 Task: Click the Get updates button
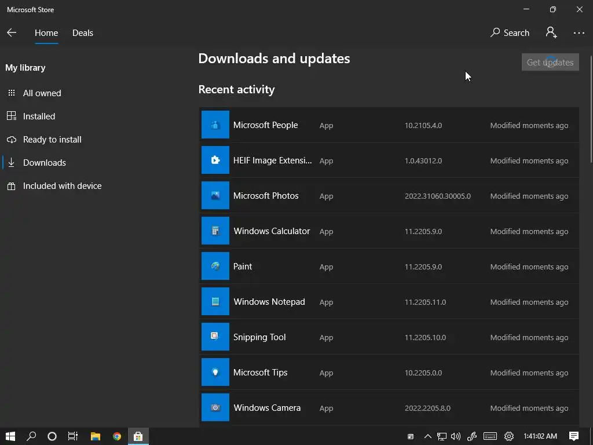[550, 62]
